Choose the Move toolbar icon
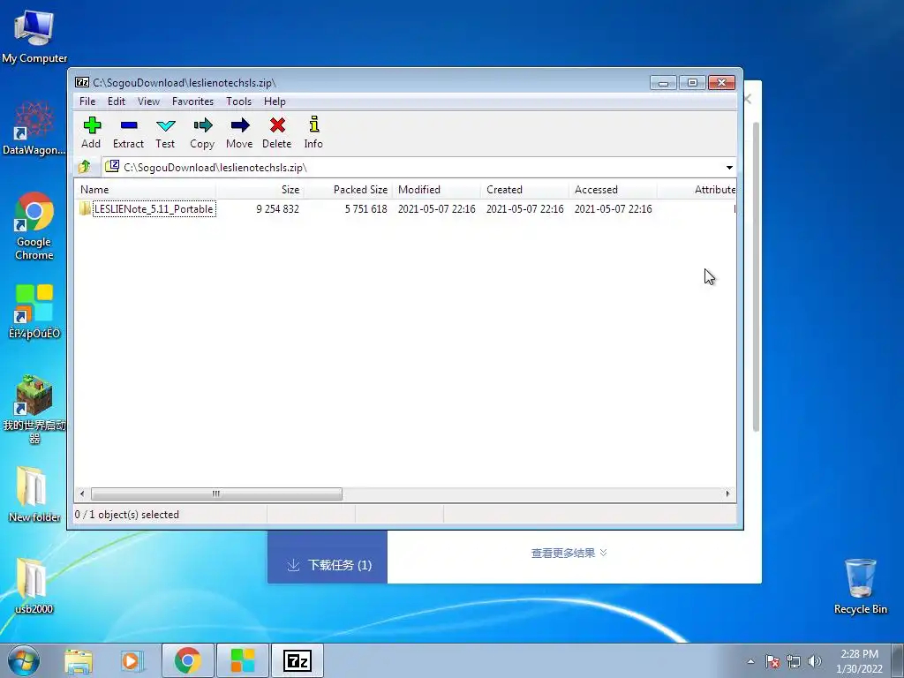904x678 pixels. 239,132
